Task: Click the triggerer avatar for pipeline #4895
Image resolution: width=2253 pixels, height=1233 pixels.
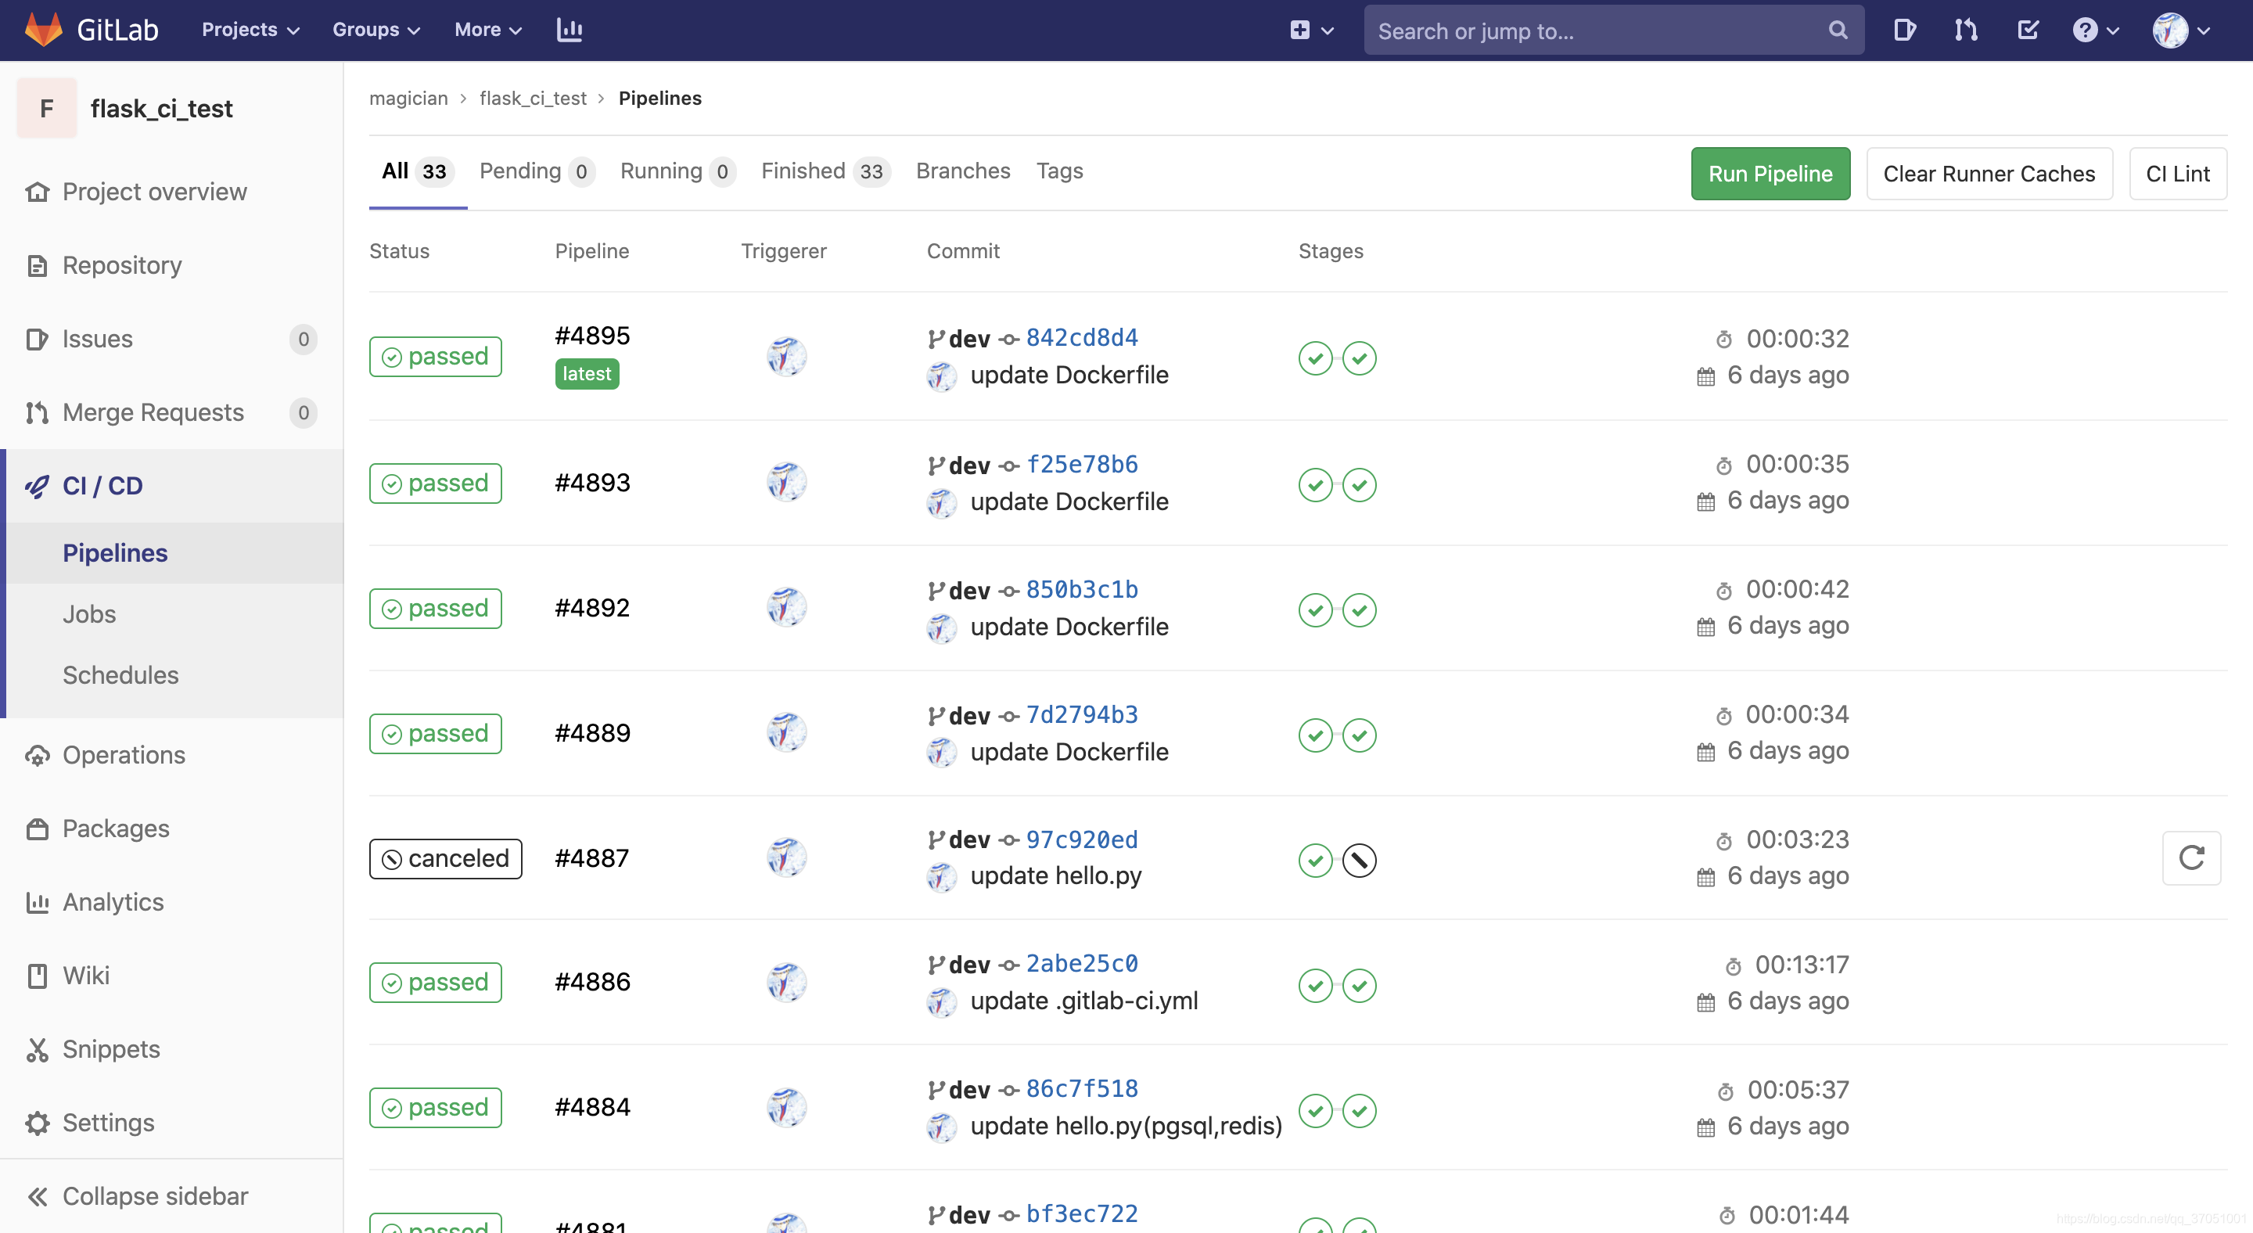Action: pyautogui.click(x=785, y=356)
